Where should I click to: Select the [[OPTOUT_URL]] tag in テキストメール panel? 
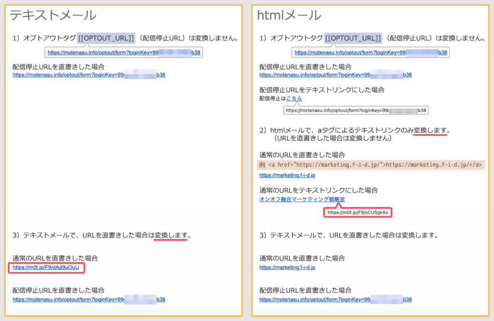click(x=107, y=38)
